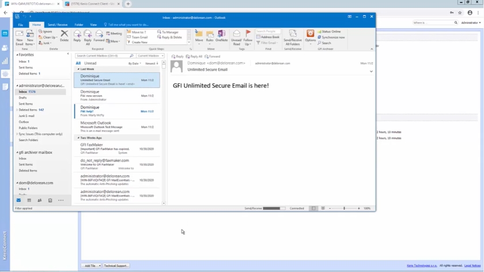
Task: Click Send/Receive All Folders icon
Action: [x=292, y=38]
